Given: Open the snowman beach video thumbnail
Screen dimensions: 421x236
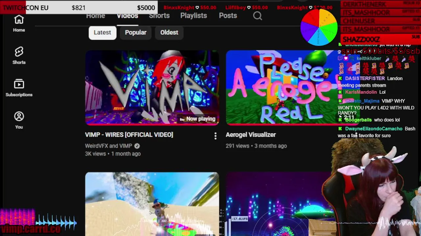Looking at the screenshot, I should coord(152,204).
